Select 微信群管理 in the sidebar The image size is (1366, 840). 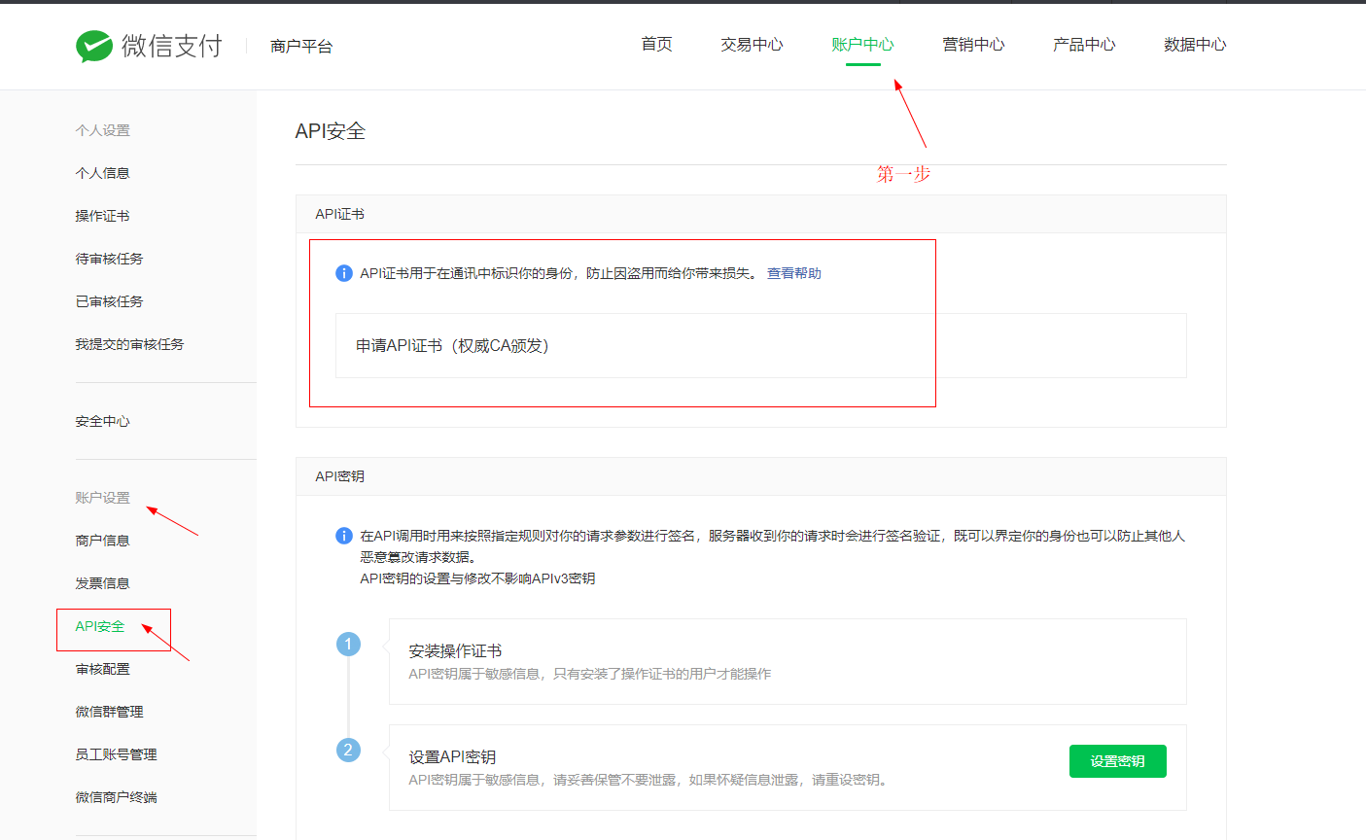[x=109, y=712]
